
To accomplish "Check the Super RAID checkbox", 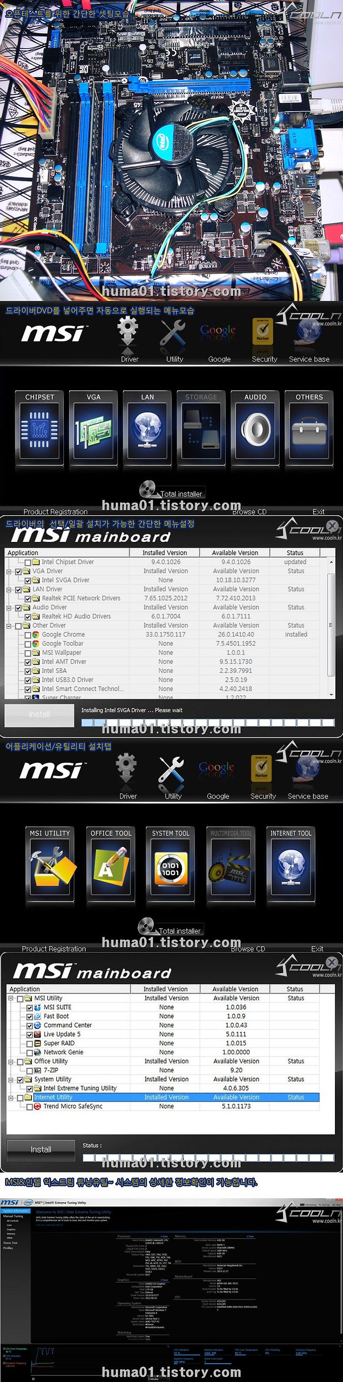I will click(30, 1043).
